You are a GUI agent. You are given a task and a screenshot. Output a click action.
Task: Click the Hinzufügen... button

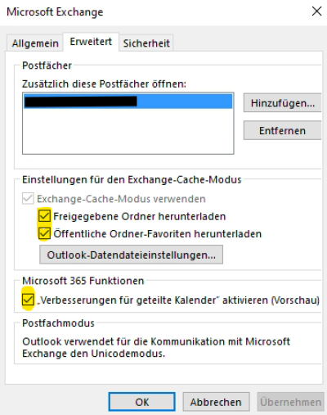coord(283,103)
